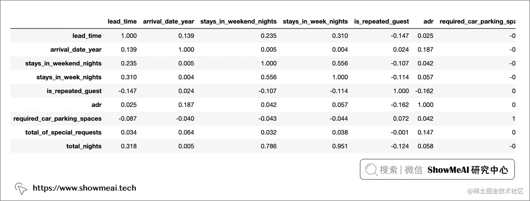
Task: Click the adr column header
Action: (428, 21)
